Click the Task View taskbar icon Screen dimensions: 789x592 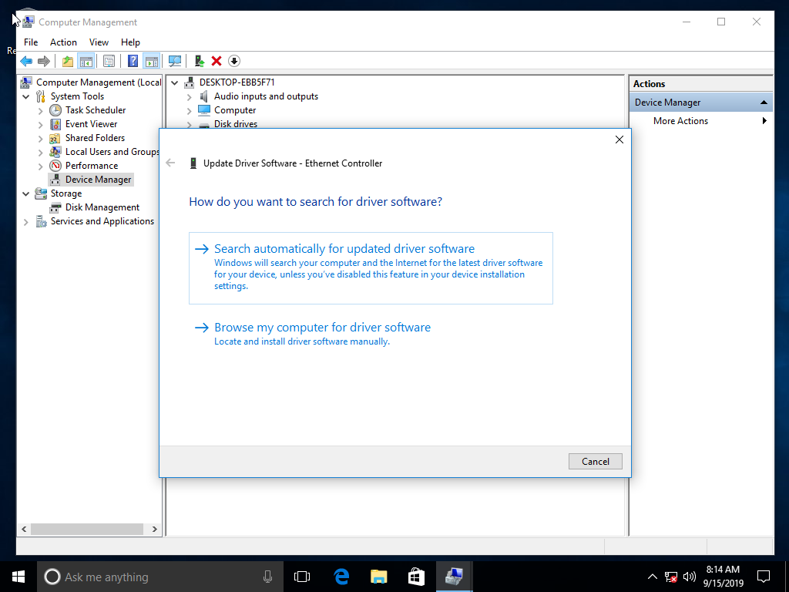pyautogui.click(x=302, y=576)
